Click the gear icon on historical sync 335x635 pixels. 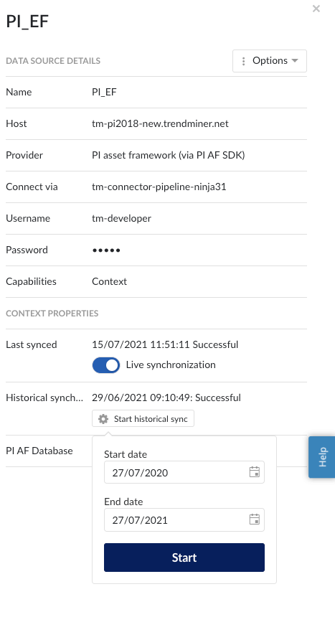point(103,419)
